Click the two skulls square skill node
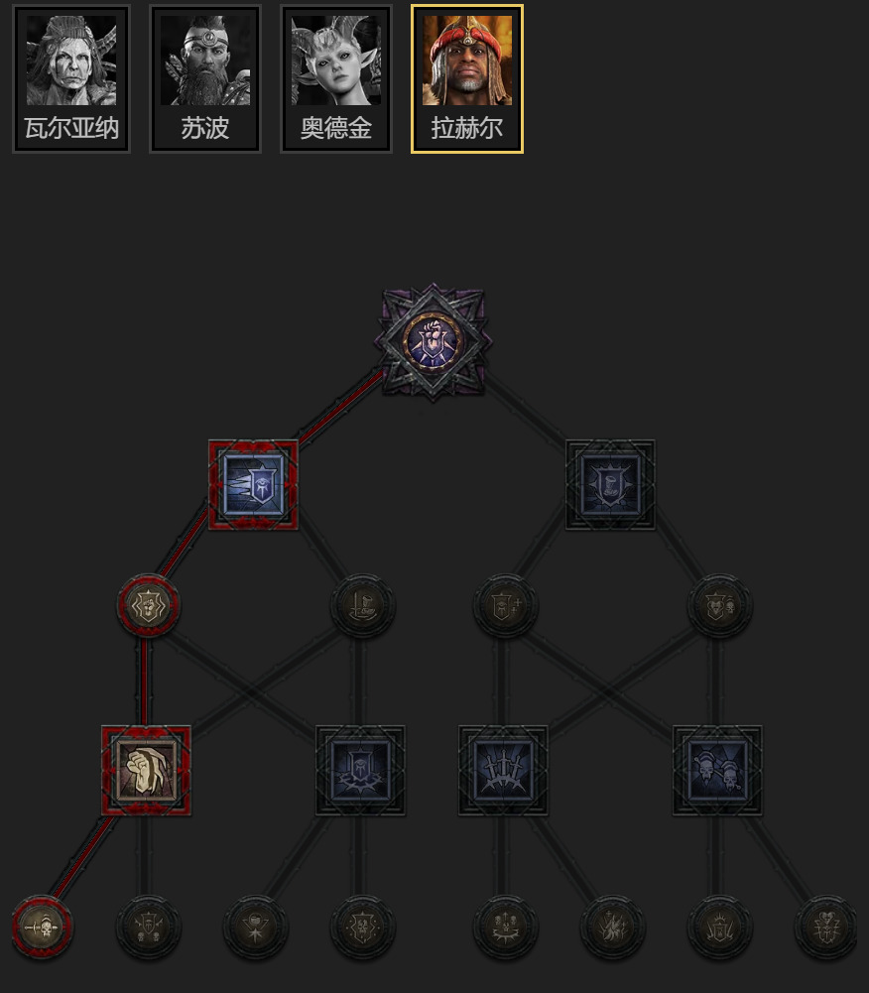Viewport: 869px width, 993px height. pyautogui.click(x=717, y=771)
